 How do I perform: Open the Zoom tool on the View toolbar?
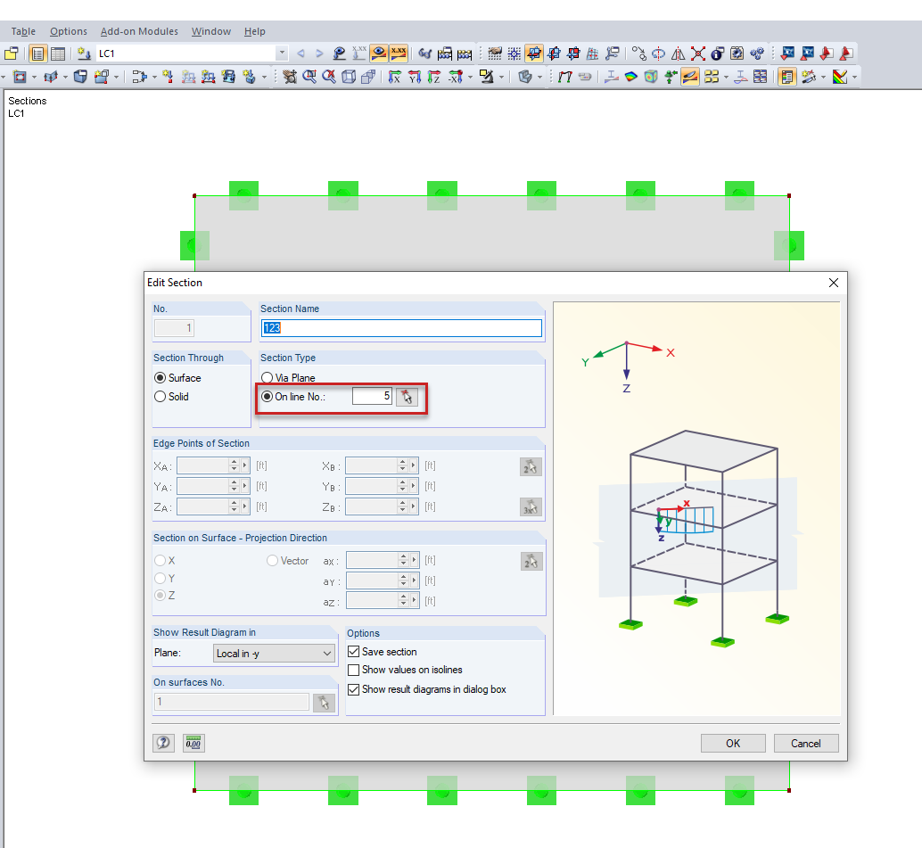point(309,76)
